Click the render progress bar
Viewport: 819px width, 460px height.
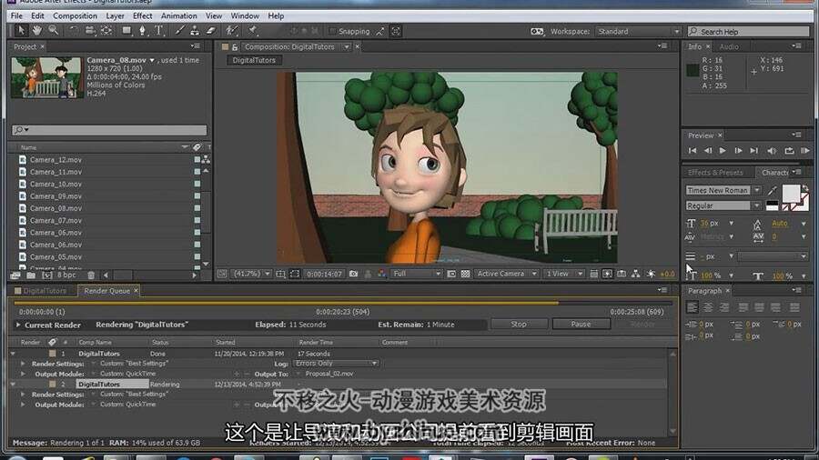pyautogui.click(x=343, y=303)
